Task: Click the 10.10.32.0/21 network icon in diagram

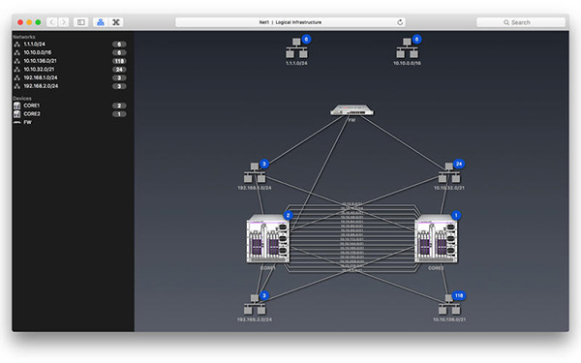Action: (449, 173)
